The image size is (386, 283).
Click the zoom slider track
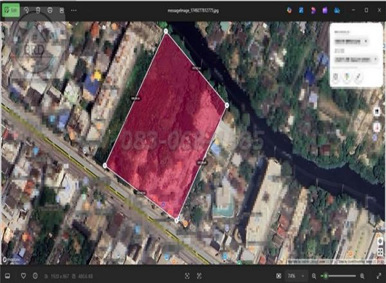[341, 275]
